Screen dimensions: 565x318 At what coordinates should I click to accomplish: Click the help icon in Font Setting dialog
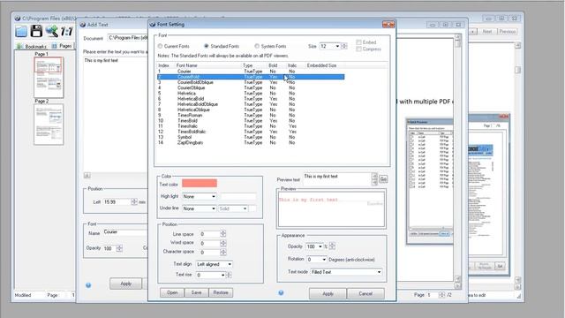pos(281,292)
